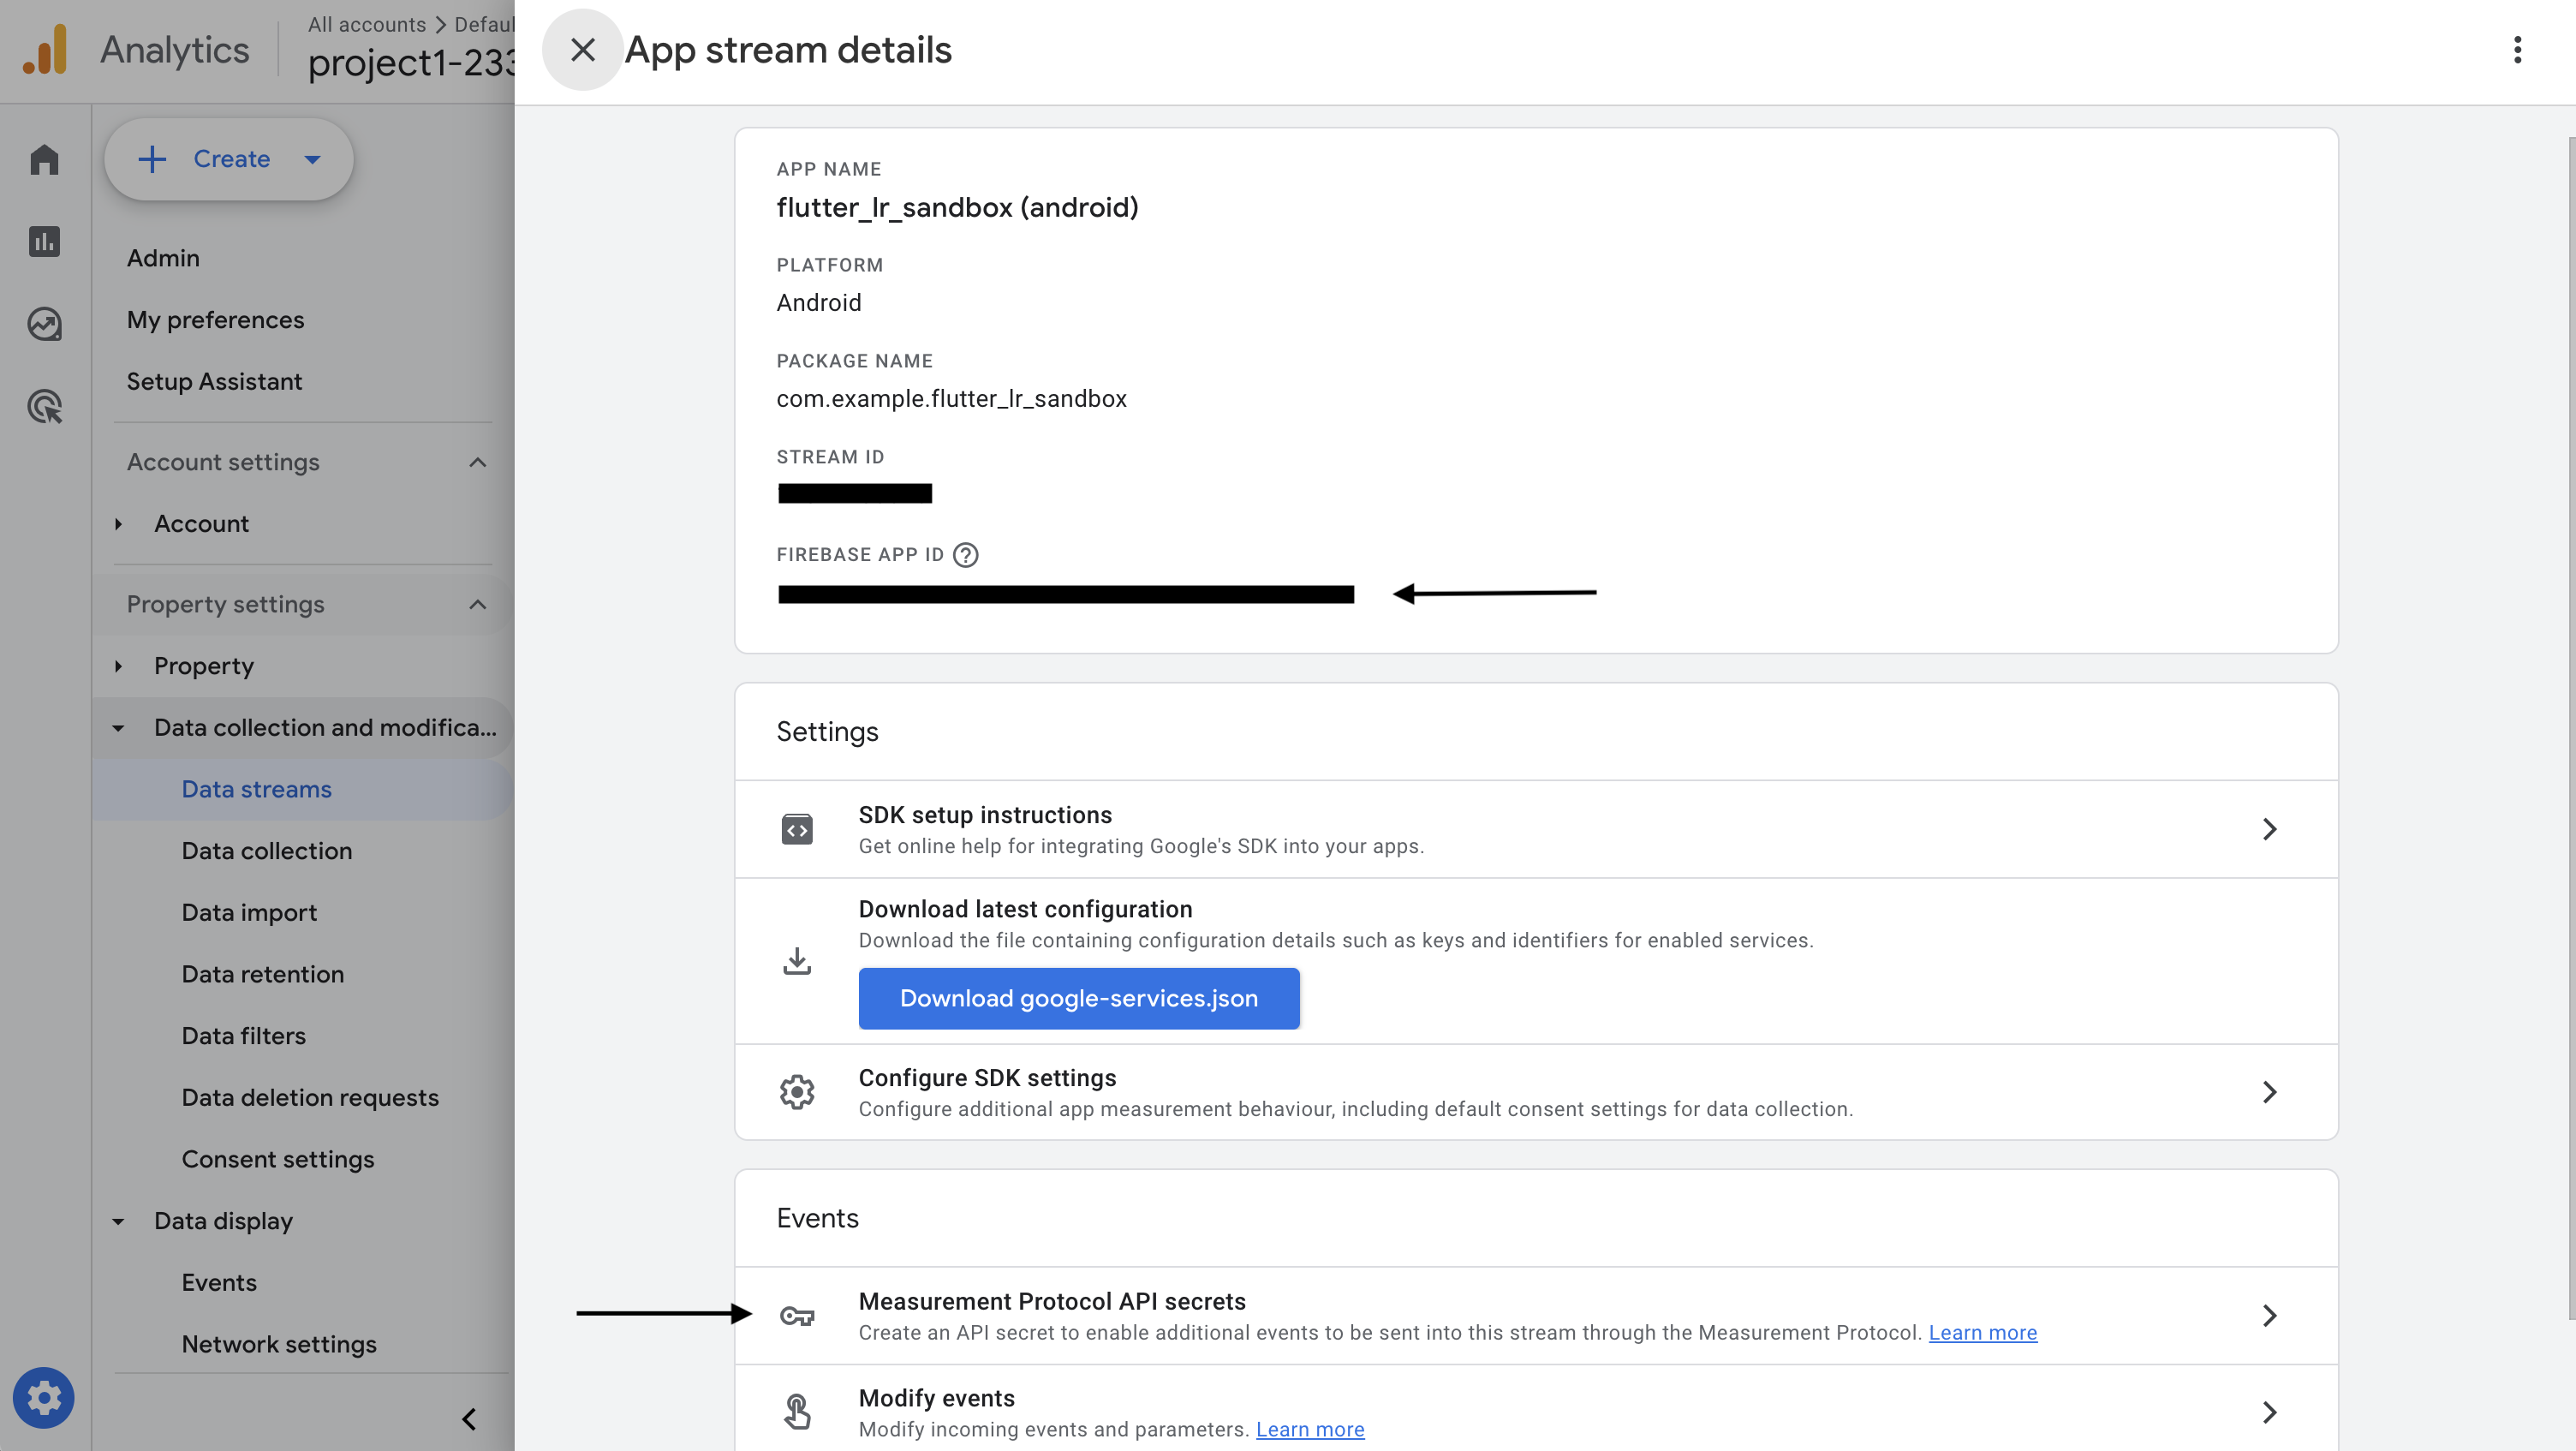Viewport: 2576px width, 1451px height.
Task: Click the Home icon in left navigation
Action: (x=44, y=159)
